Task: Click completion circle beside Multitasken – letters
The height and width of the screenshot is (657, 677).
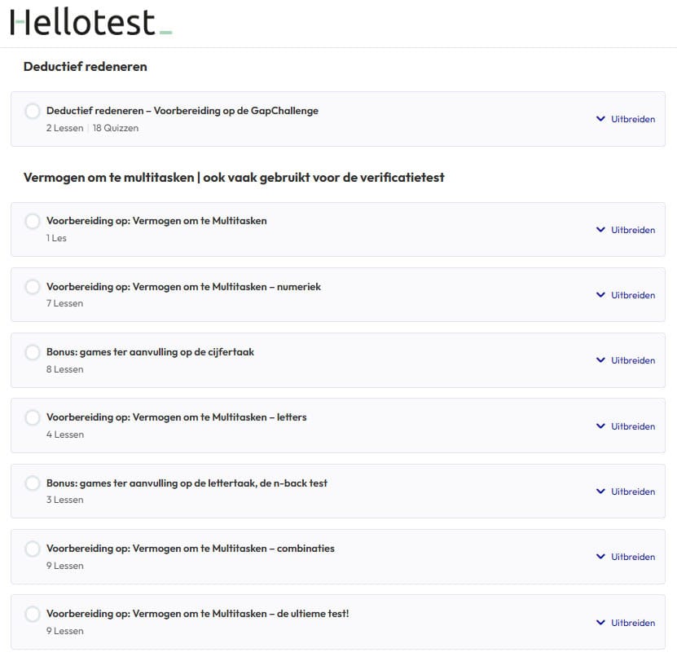Action: [x=33, y=417]
